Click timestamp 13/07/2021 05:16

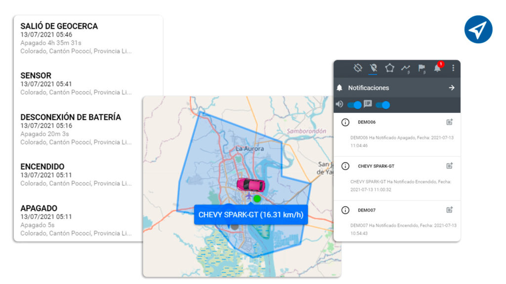click(x=46, y=126)
